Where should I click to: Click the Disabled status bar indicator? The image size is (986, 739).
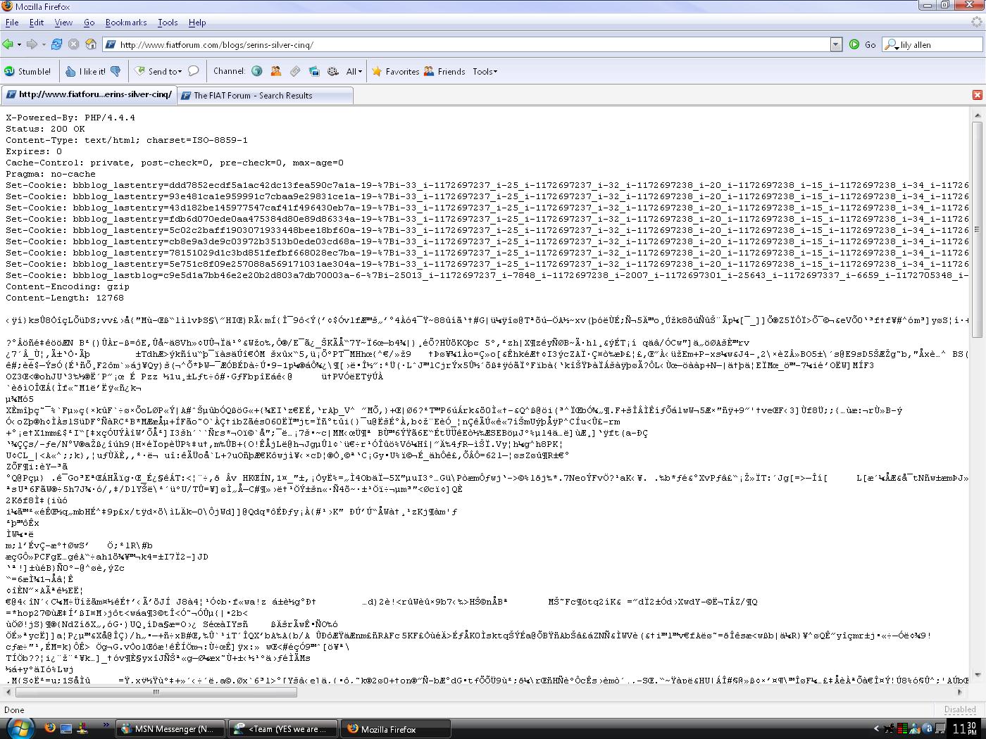pyautogui.click(x=960, y=709)
